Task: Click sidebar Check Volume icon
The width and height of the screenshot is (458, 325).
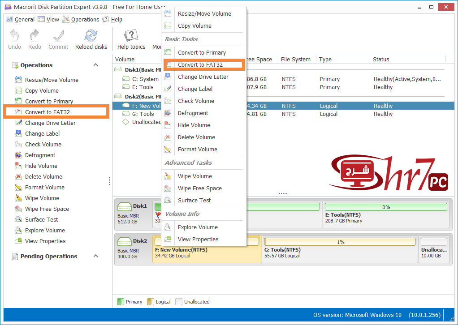Action: coord(18,144)
